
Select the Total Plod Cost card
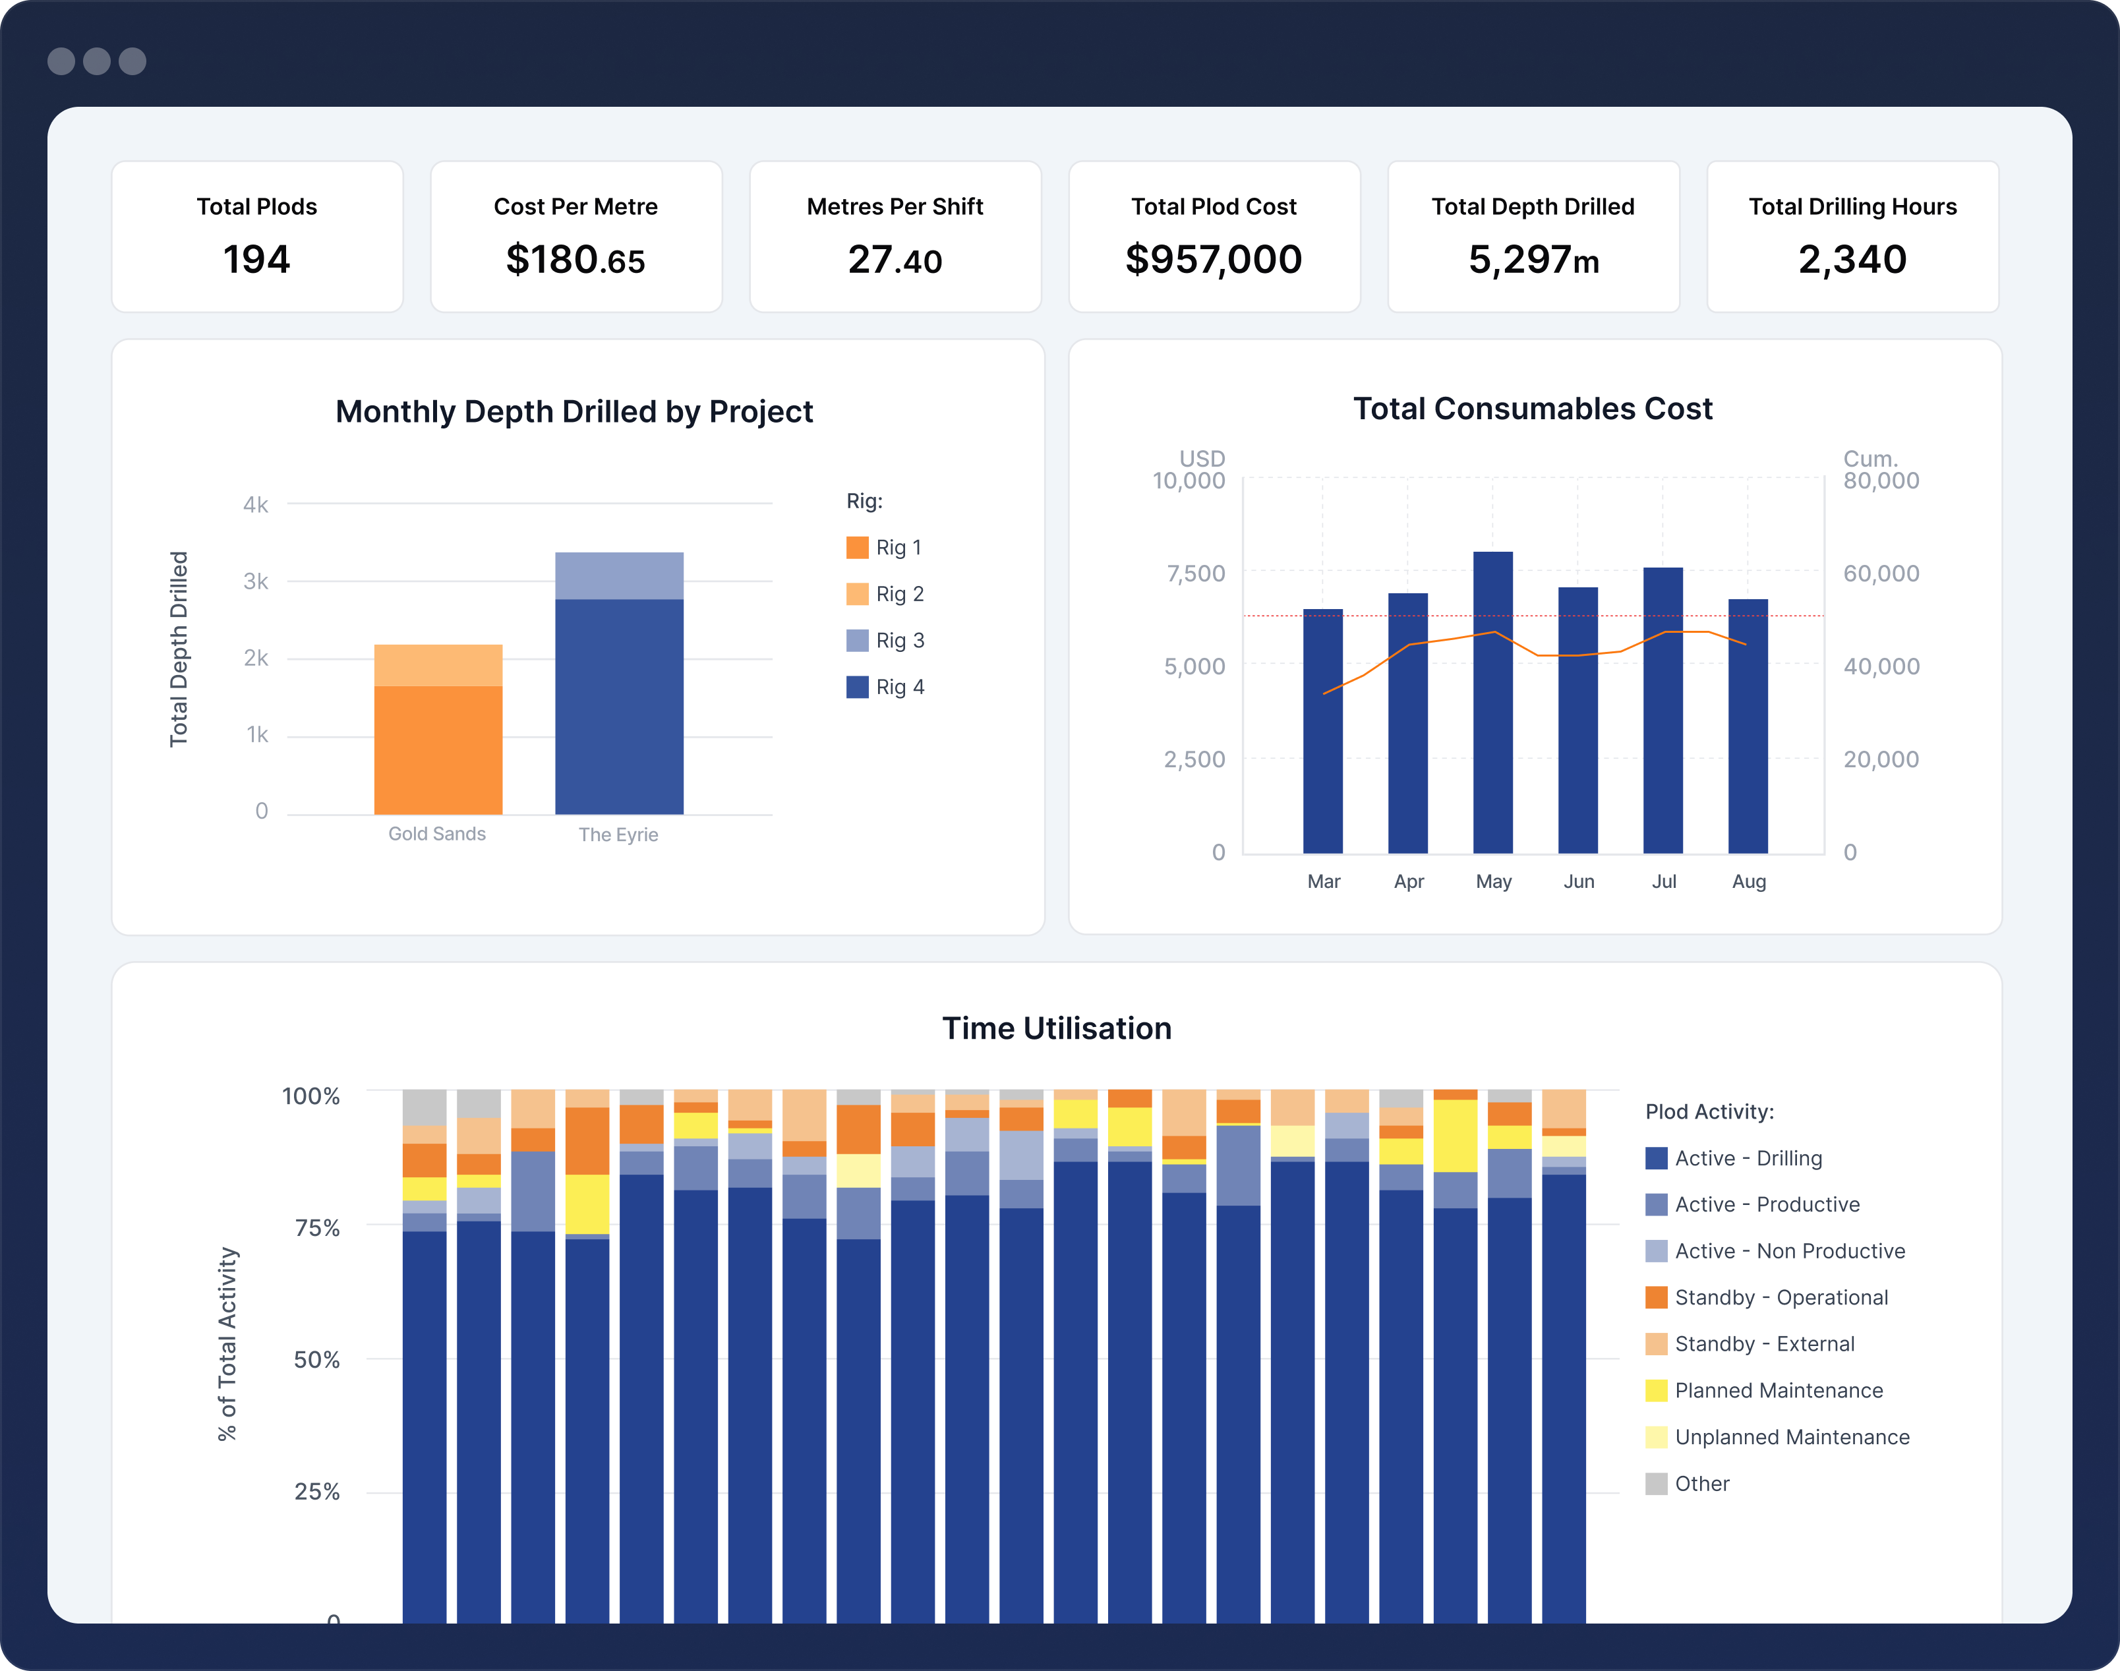pyautogui.click(x=1214, y=237)
